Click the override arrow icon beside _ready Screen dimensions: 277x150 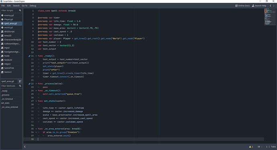[x=29, y=56]
